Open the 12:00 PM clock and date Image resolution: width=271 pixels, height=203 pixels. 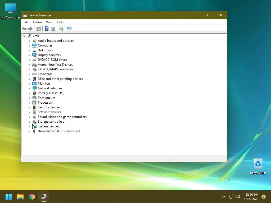click(x=251, y=197)
